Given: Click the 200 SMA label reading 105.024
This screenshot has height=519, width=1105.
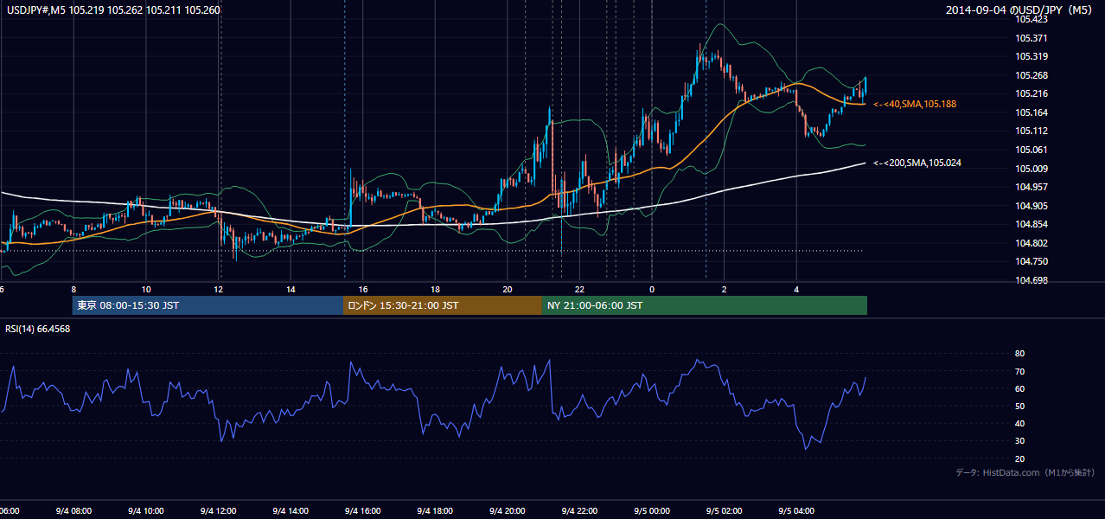Looking at the screenshot, I should coord(917,163).
